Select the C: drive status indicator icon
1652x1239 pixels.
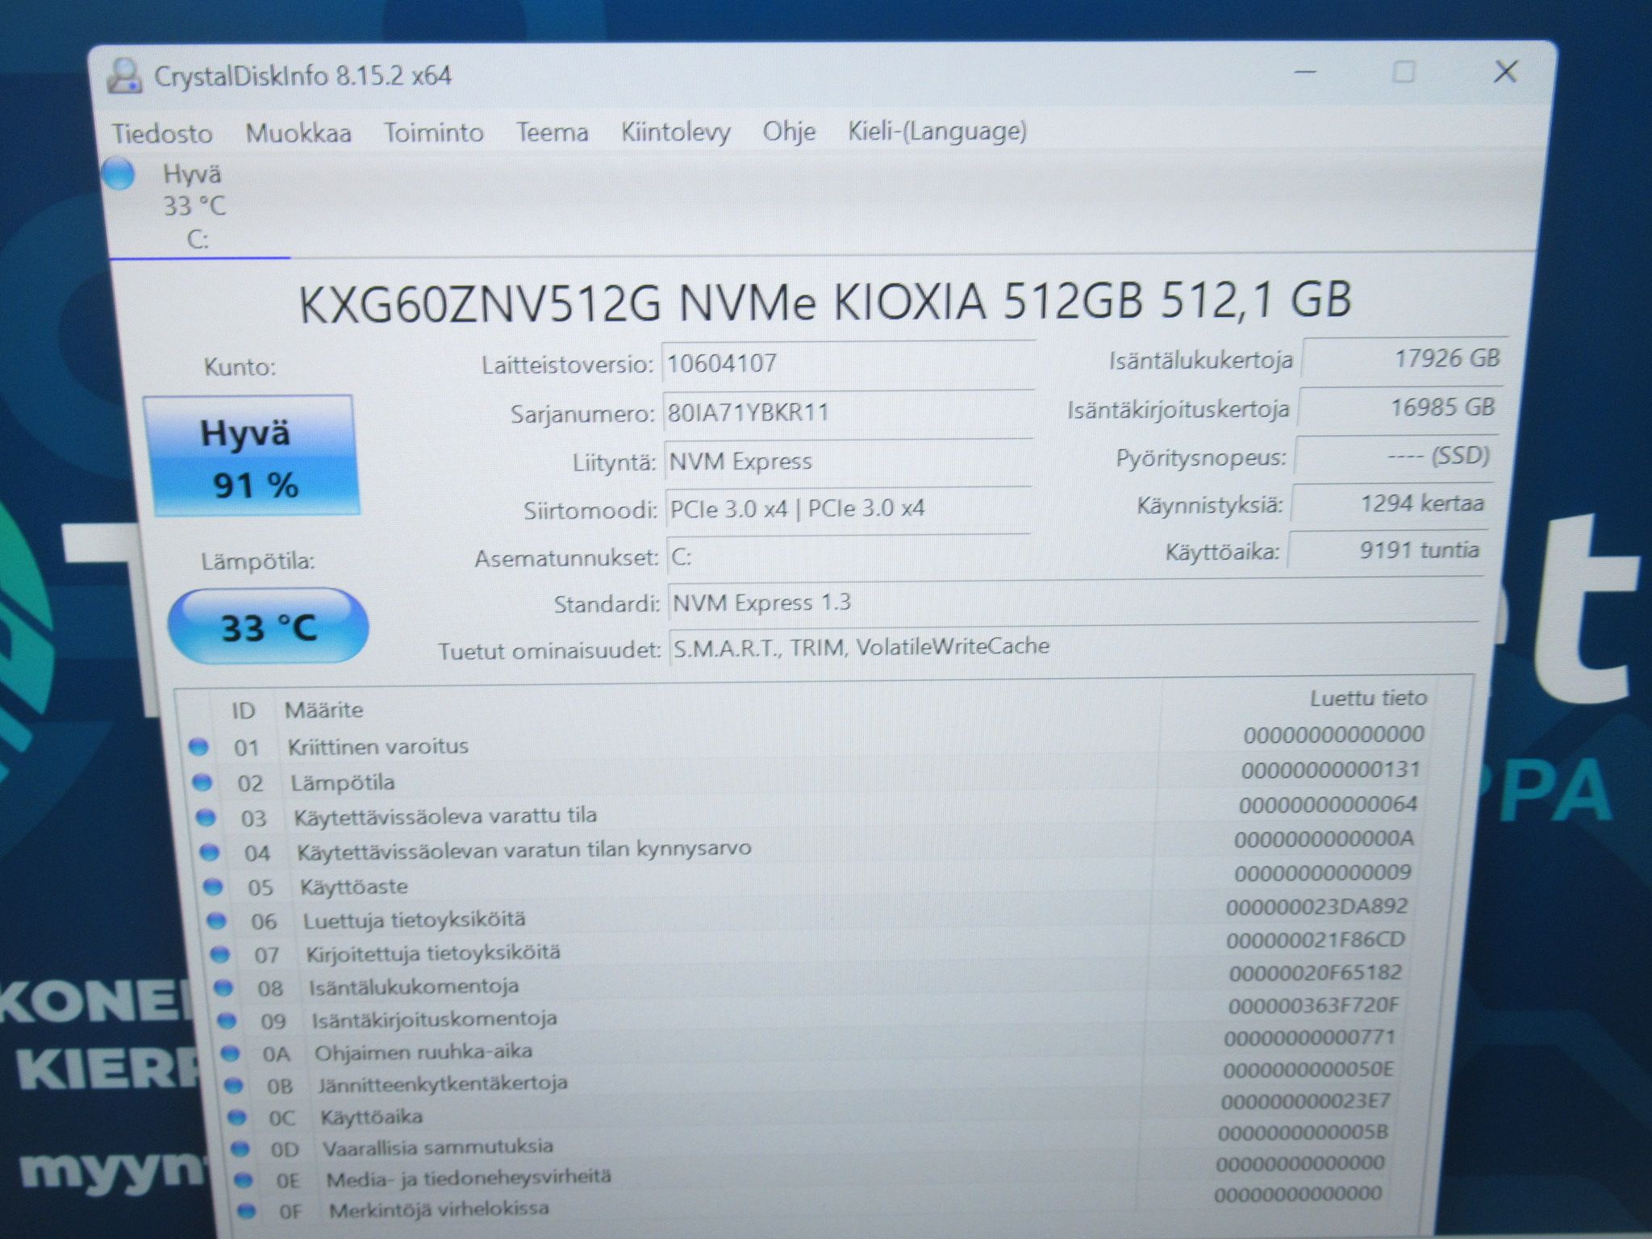[x=119, y=174]
